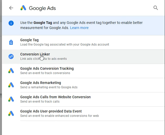
Task: Click 'Link ads click data to ads events' text
Action: point(43,59)
